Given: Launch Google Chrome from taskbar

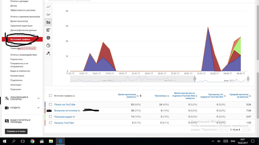Looking at the screenshot, I should 32,141.
